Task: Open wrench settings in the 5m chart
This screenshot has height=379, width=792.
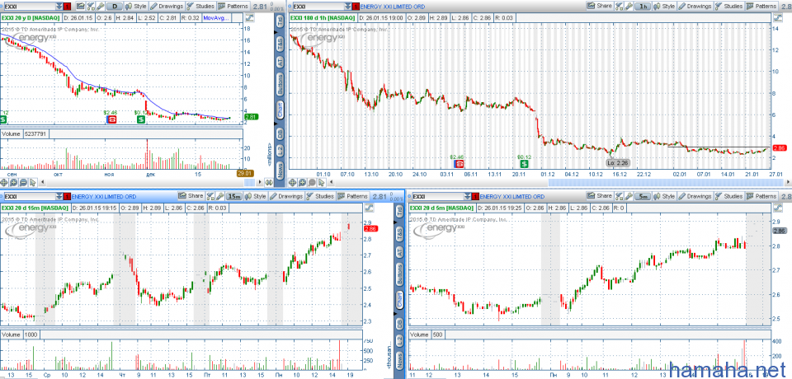Action: point(629,196)
